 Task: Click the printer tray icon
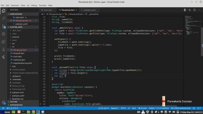pos(162,112)
